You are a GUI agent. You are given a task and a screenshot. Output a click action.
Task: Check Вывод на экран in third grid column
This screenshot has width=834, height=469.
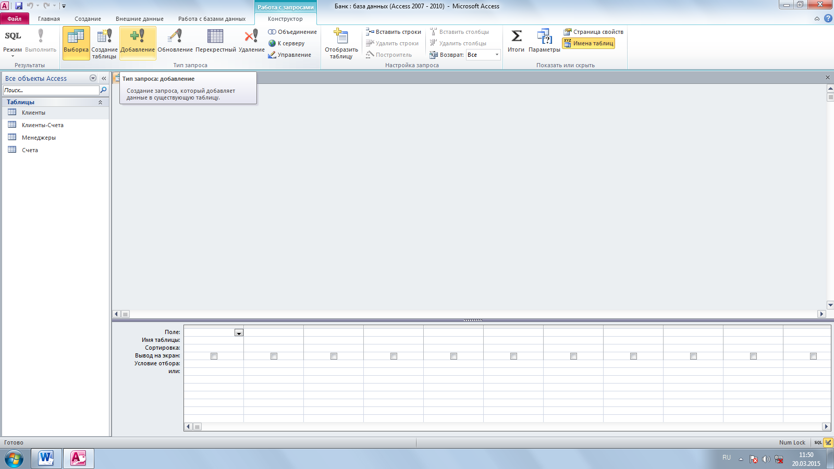[334, 356]
